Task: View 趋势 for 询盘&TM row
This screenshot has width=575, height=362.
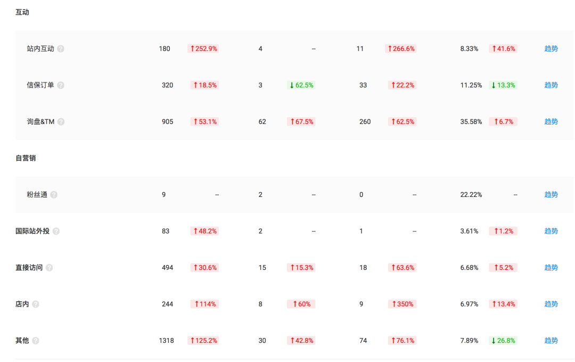Action: point(551,122)
